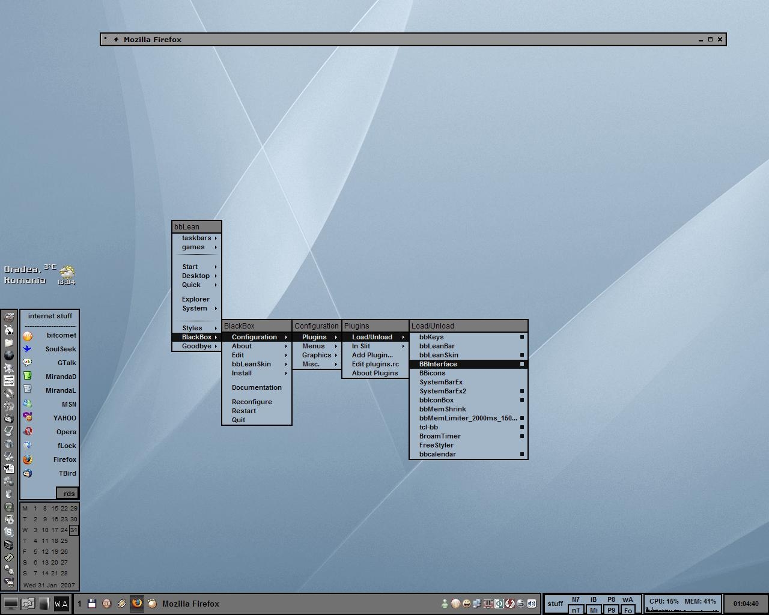Click the speaker volume tray icon
The image size is (769, 615).
click(x=532, y=604)
